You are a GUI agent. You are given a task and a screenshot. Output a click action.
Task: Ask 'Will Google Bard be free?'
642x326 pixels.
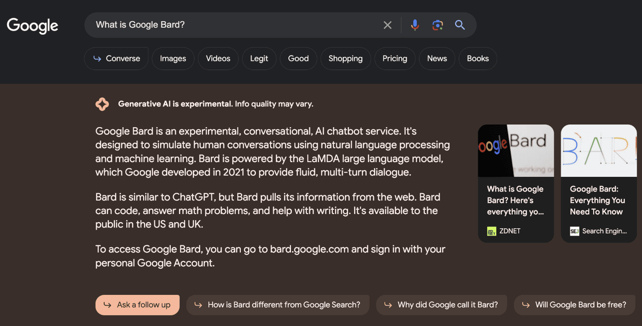coord(575,305)
